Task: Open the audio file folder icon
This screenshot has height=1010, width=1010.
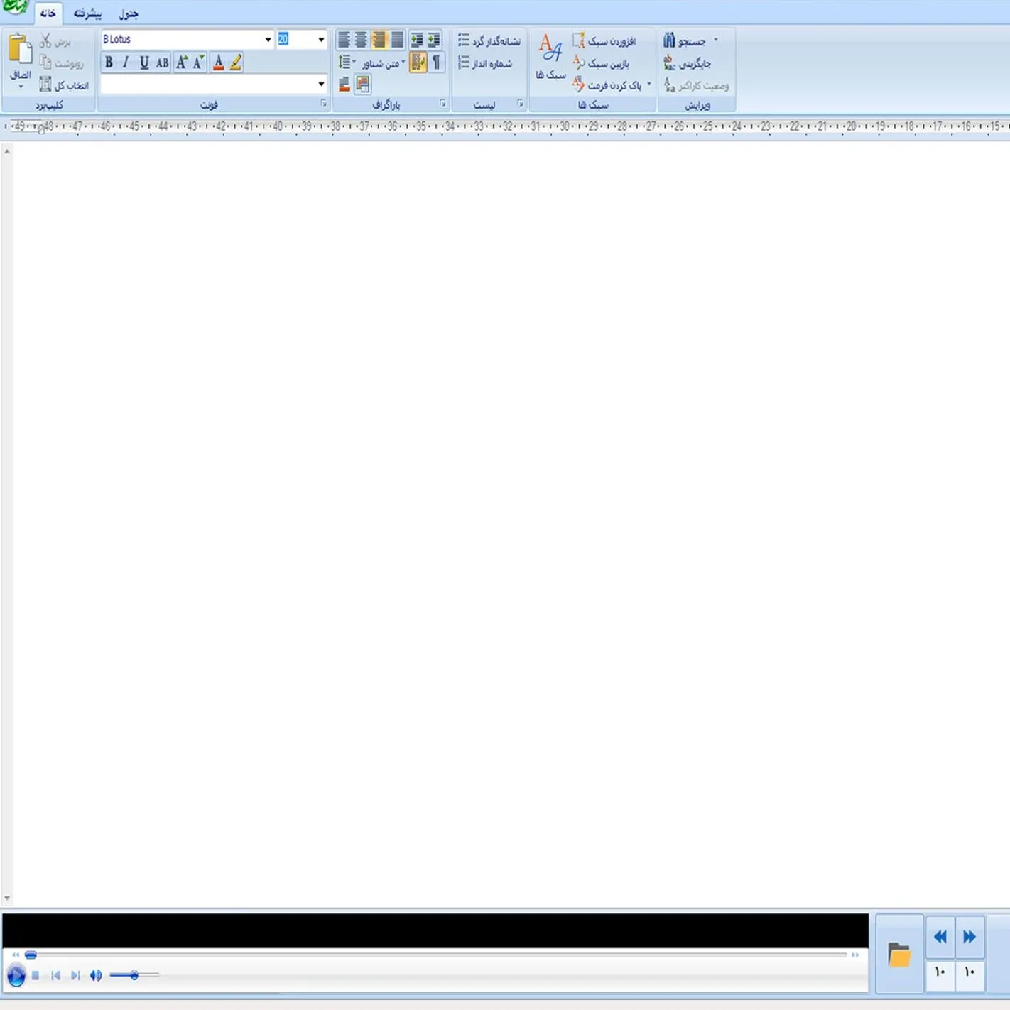Action: point(899,955)
